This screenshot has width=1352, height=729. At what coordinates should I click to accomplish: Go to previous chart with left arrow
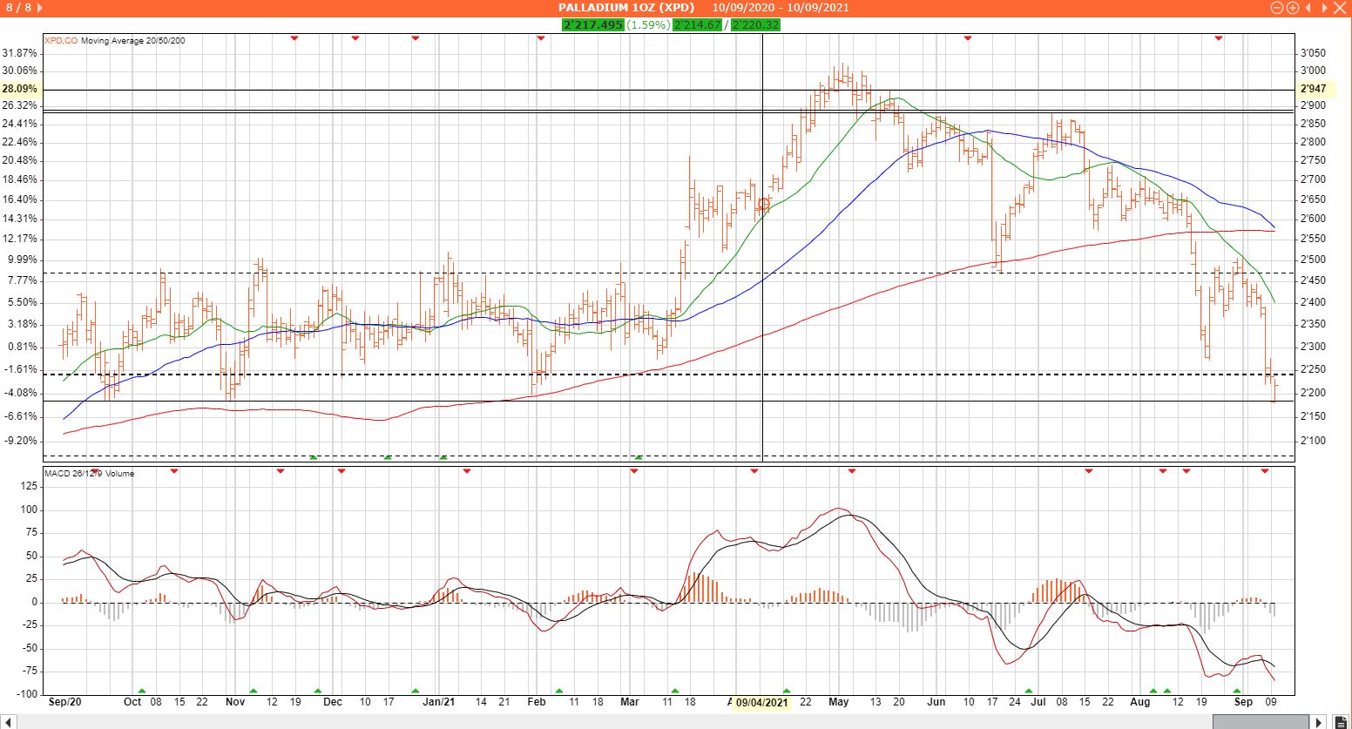tap(1308, 8)
